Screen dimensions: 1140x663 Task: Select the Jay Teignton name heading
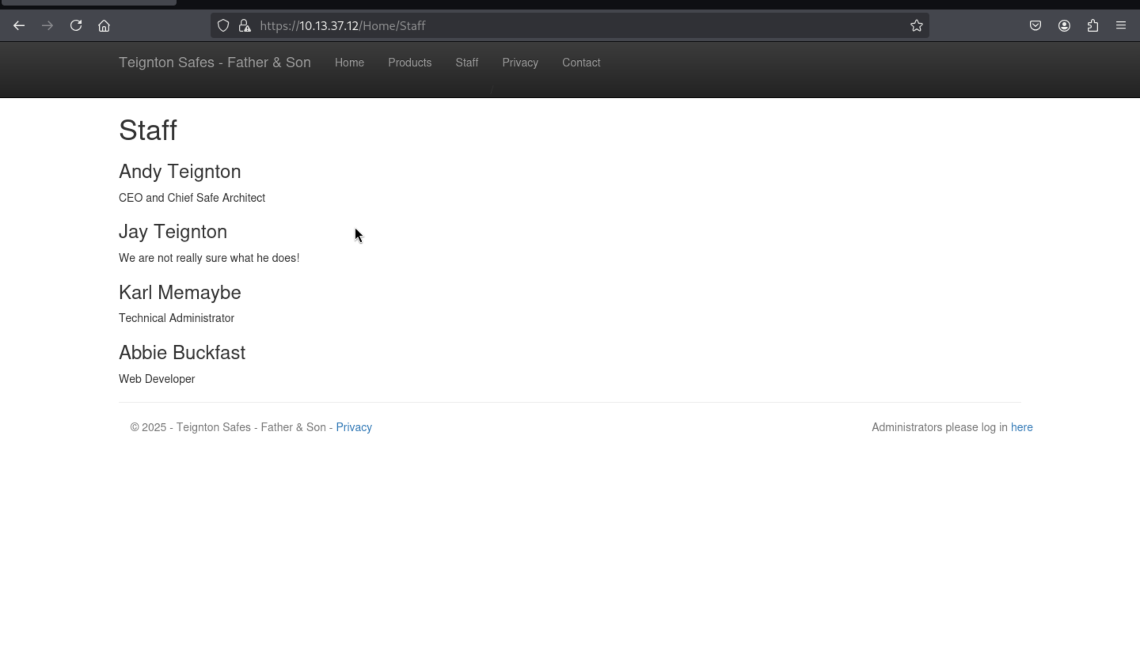tap(173, 232)
